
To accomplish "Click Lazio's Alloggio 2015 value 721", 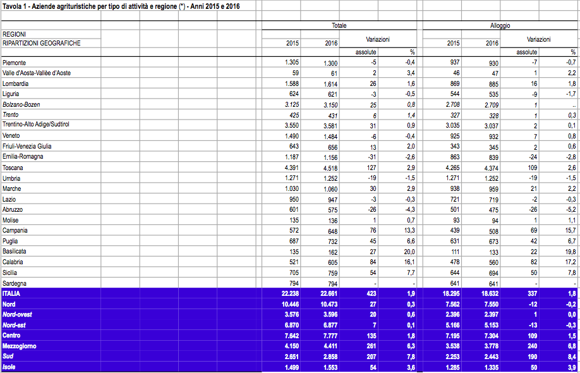I will click(455, 199).
